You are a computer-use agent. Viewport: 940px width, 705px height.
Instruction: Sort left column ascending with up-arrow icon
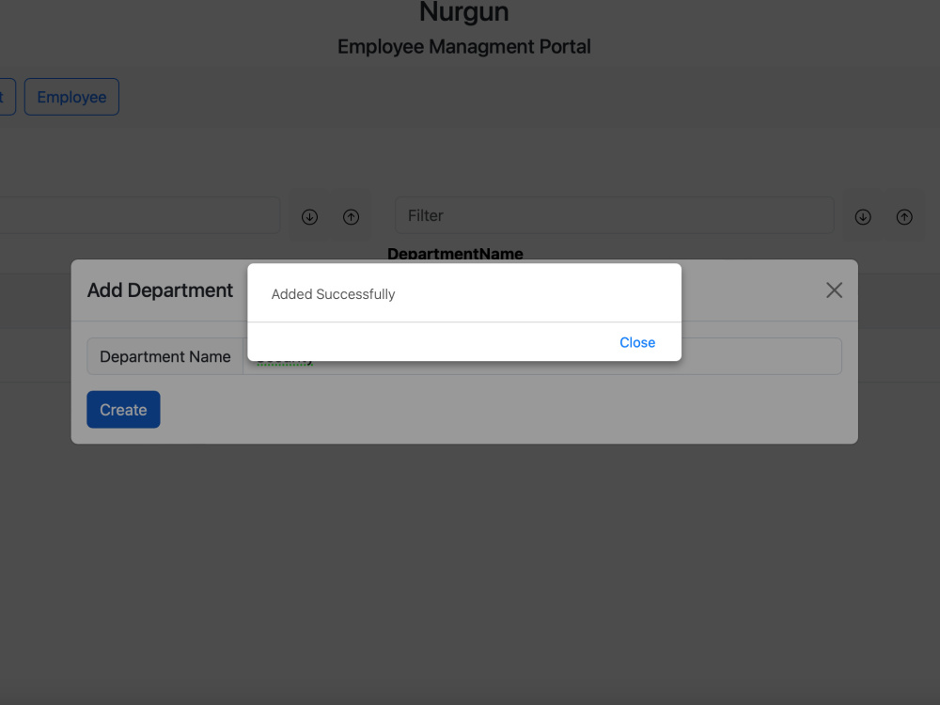coord(351,217)
